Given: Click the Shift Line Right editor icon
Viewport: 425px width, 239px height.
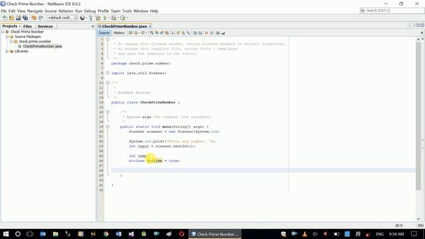Looking at the screenshot, I should 200,33.
